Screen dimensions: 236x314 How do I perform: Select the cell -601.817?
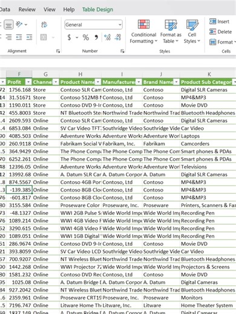pyautogui.click(x=19, y=197)
